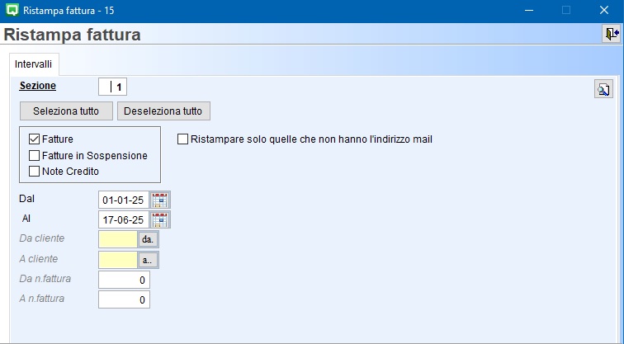
Task: Enable Fatture in Sospensione checkbox
Action: [x=34, y=155]
